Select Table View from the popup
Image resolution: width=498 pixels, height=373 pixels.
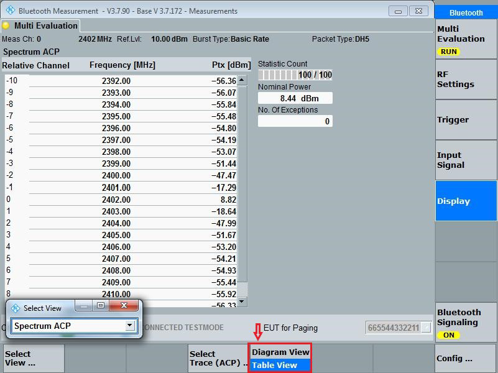(x=277, y=365)
